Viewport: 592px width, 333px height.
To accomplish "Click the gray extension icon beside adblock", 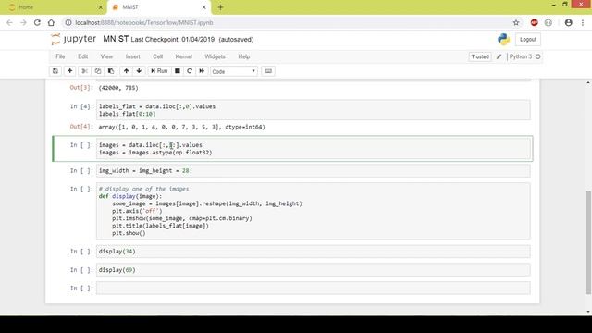I will (x=549, y=22).
